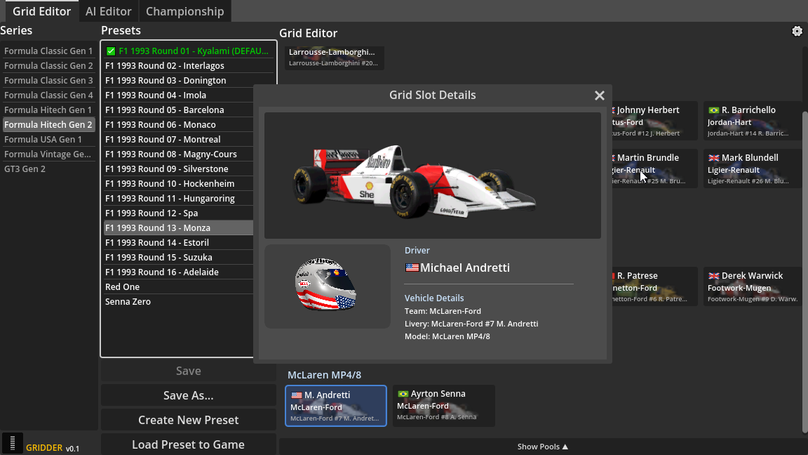Select F1 1993 Round 09 - Silverstone preset
This screenshot has width=808, height=455.
point(178,169)
